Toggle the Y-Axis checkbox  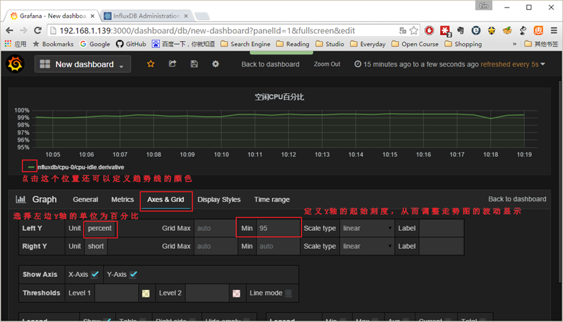(x=134, y=275)
